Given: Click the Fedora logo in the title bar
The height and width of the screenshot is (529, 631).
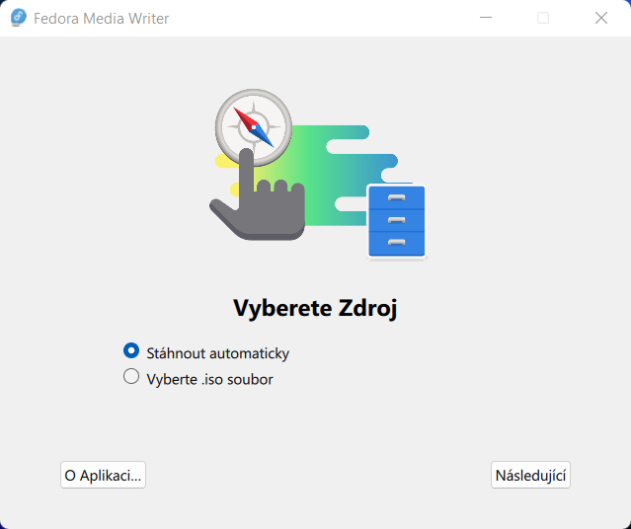Looking at the screenshot, I should click(x=18, y=18).
